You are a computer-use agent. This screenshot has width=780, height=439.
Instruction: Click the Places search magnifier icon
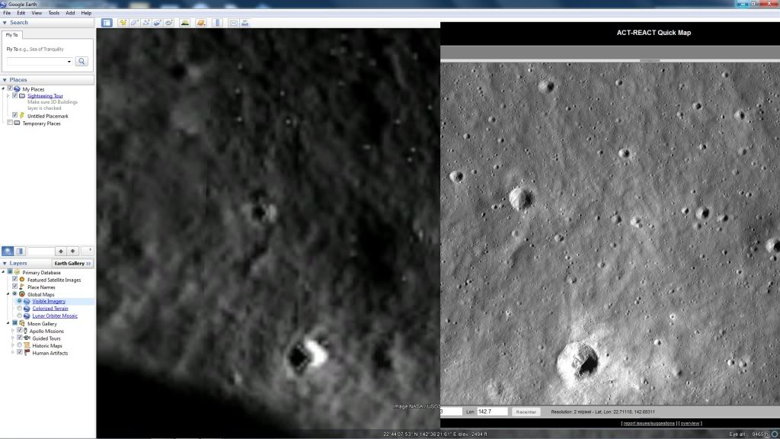8,251
